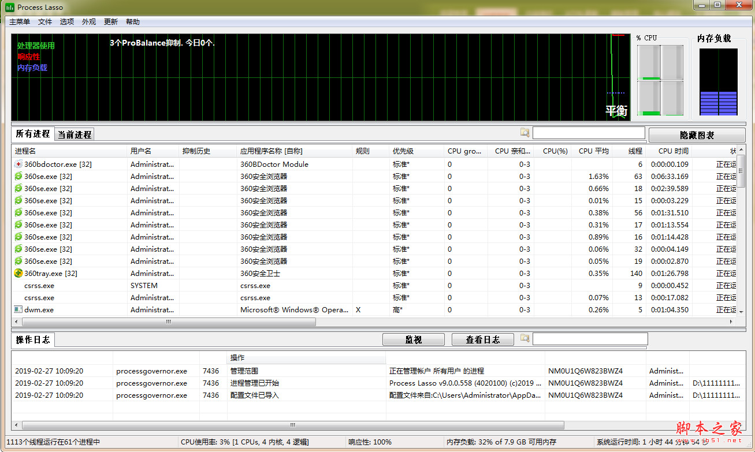The height and width of the screenshot is (452, 755).
Task: Click the 1113个线程运行在61个进程中 status text
Action: (53, 442)
